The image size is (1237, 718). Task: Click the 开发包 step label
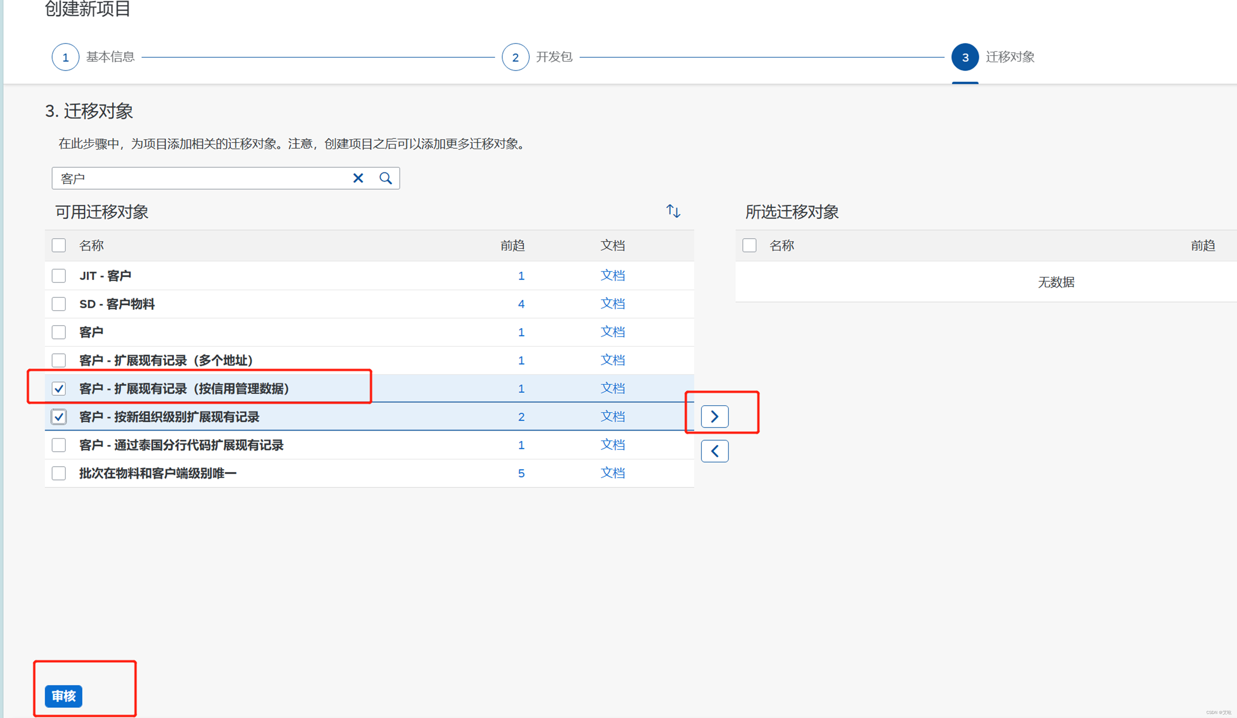[554, 57]
